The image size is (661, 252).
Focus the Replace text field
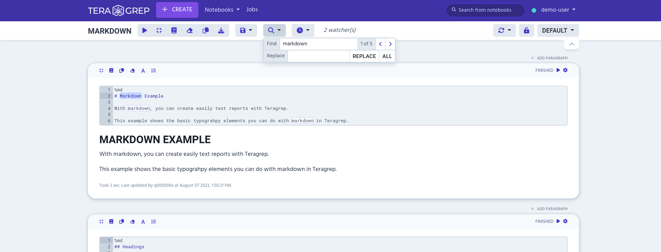point(319,56)
